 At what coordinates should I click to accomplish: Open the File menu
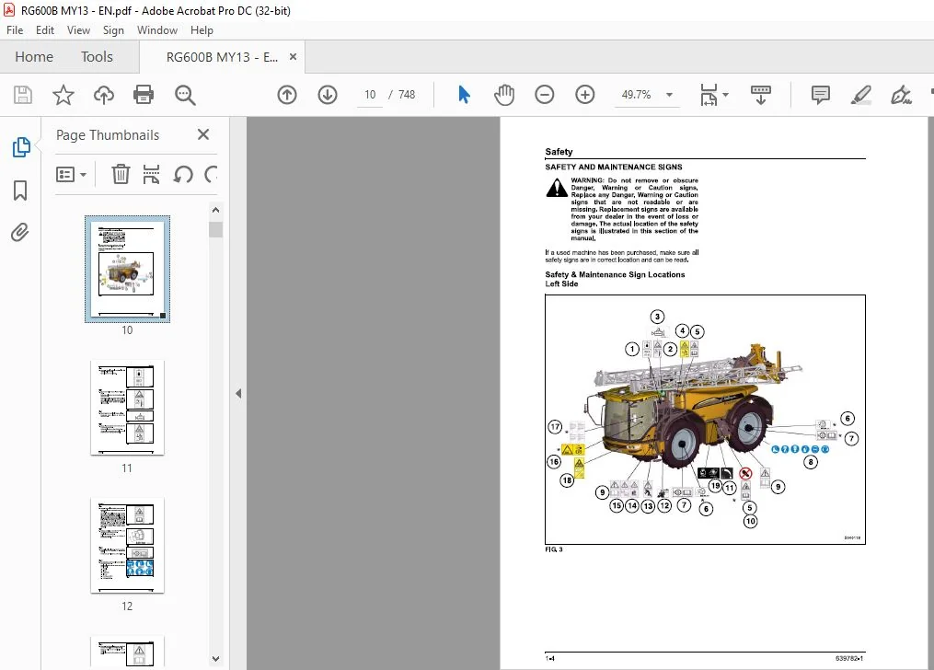point(15,30)
